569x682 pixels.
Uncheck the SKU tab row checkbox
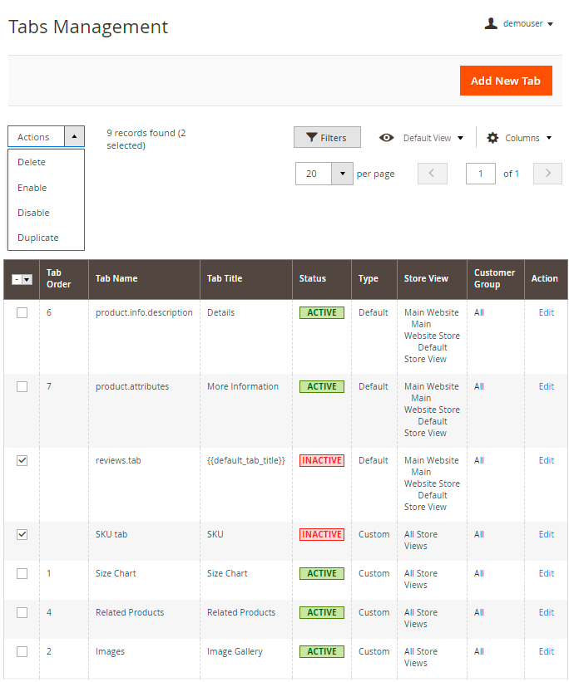coord(22,534)
